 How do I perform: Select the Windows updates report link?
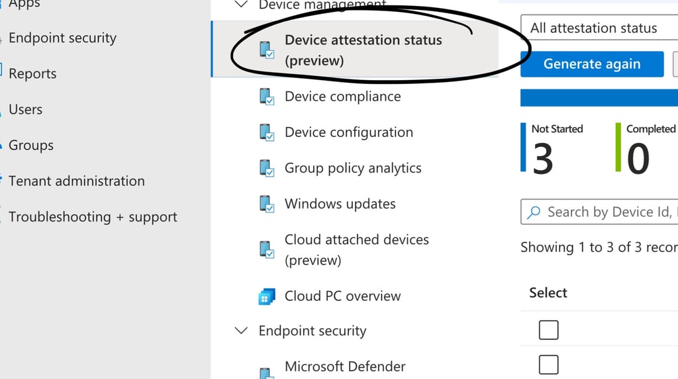(x=340, y=204)
